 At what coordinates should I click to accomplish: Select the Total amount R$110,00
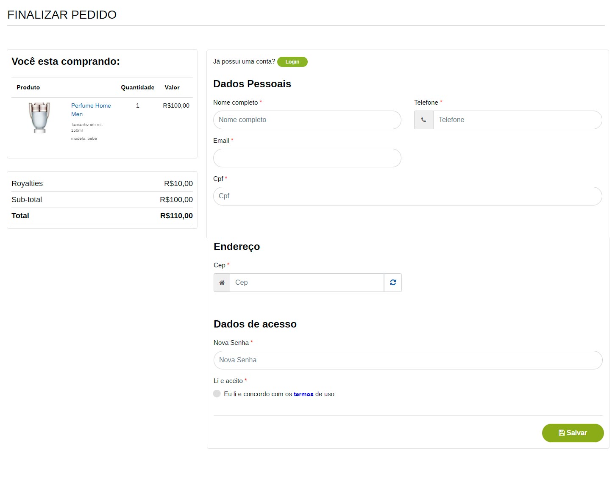176,216
